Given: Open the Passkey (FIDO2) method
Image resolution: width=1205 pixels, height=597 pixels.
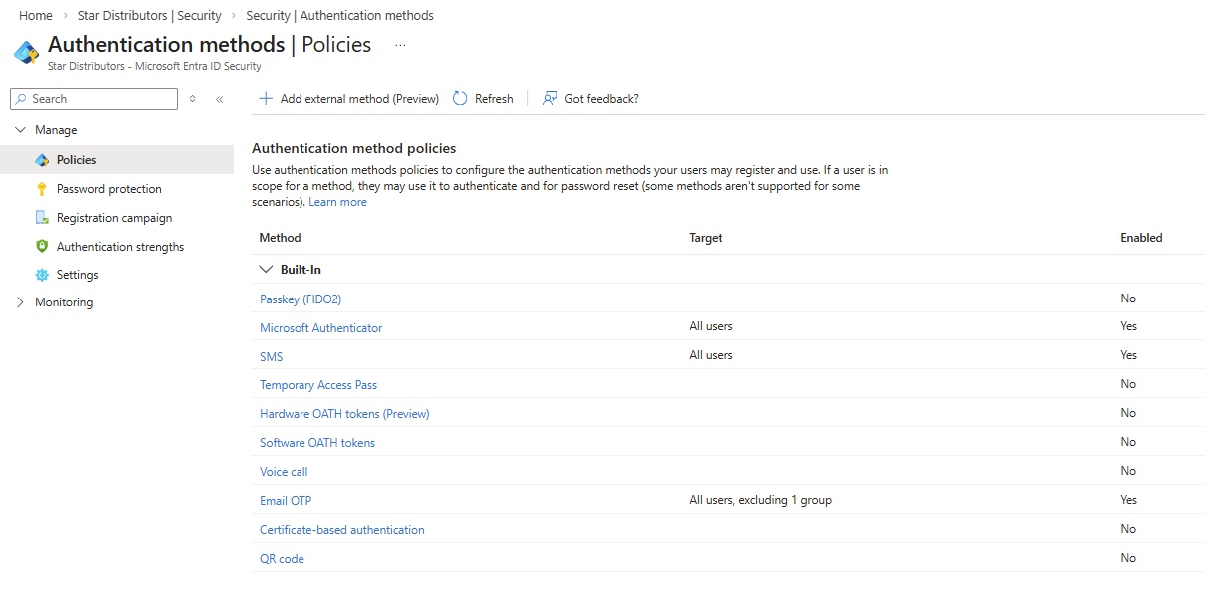Looking at the screenshot, I should tap(301, 299).
